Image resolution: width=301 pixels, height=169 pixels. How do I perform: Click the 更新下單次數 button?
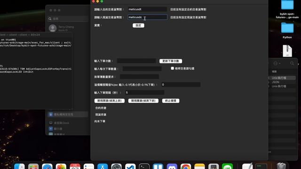[x=171, y=61]
